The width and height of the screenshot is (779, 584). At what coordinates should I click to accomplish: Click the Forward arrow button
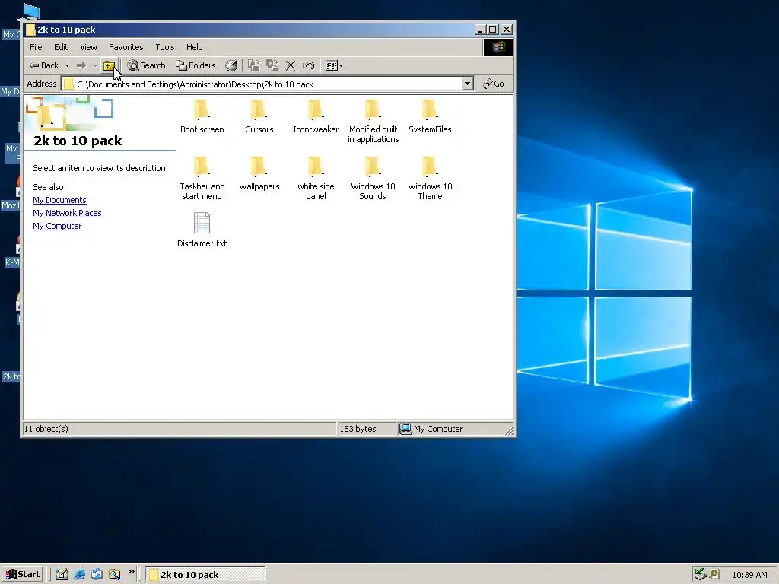(81, 65)
